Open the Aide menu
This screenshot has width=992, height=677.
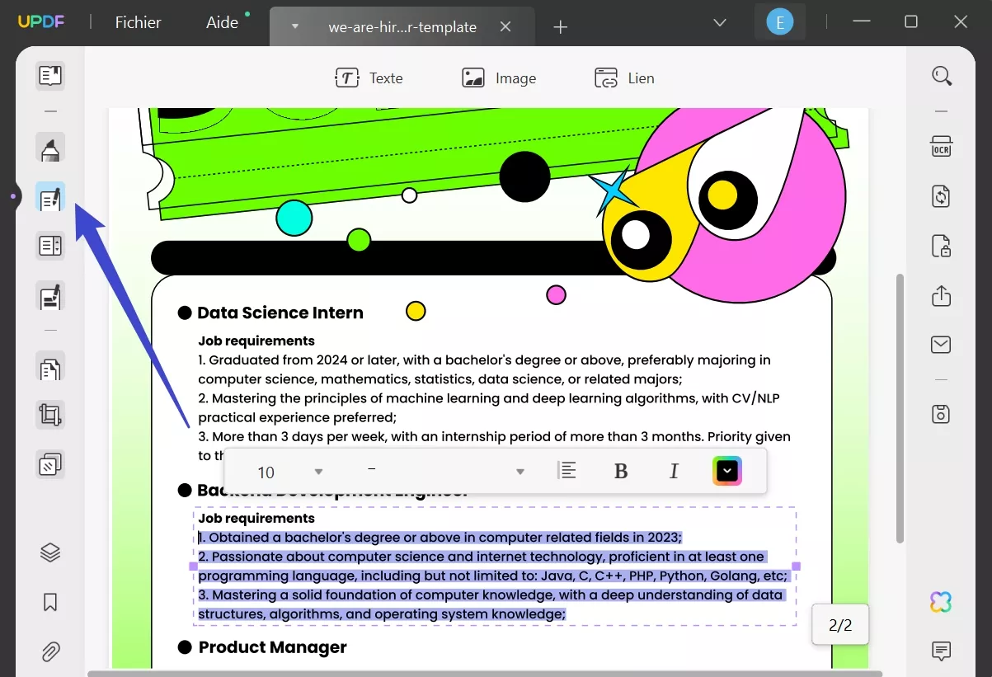pyautogui.click(x=222, y=22)
